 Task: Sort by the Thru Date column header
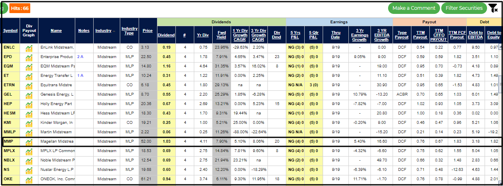click(x=336, y=35)
